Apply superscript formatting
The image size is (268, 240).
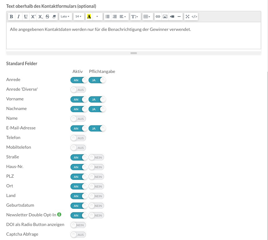click(x=33, y=17)
